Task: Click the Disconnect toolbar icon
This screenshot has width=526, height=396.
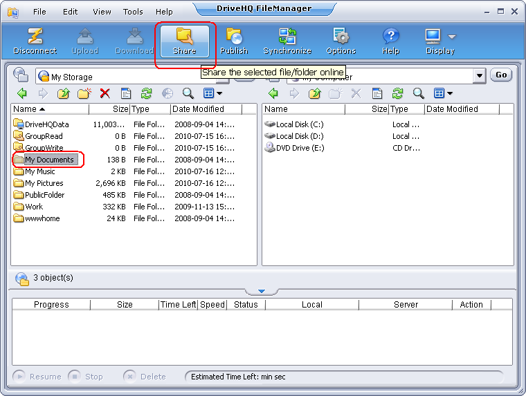Action: point(35,41)
